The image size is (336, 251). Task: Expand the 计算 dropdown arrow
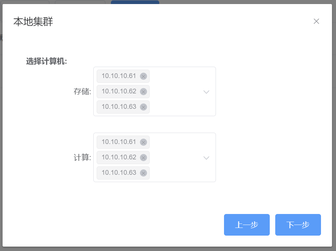206,158
